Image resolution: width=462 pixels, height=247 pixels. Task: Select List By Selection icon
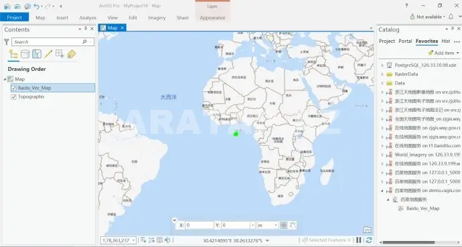coord(37,54)
